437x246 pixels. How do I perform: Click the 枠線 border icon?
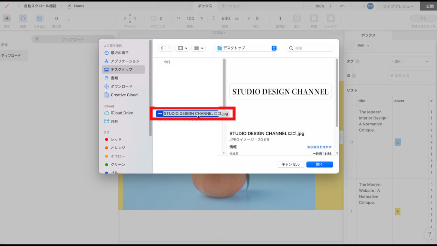pyautogui.click(x=314, y=18)
